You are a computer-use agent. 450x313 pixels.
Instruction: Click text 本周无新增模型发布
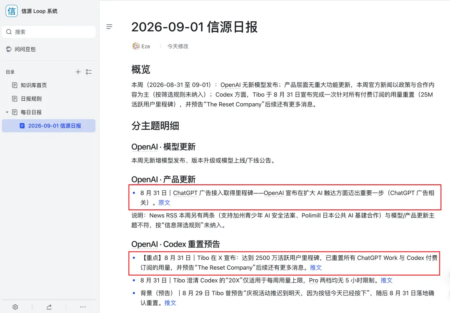(158, 161)
